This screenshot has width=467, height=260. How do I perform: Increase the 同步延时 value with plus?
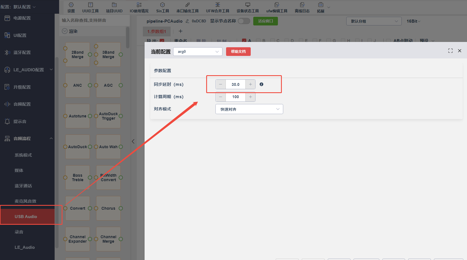[x=250, y=84]
